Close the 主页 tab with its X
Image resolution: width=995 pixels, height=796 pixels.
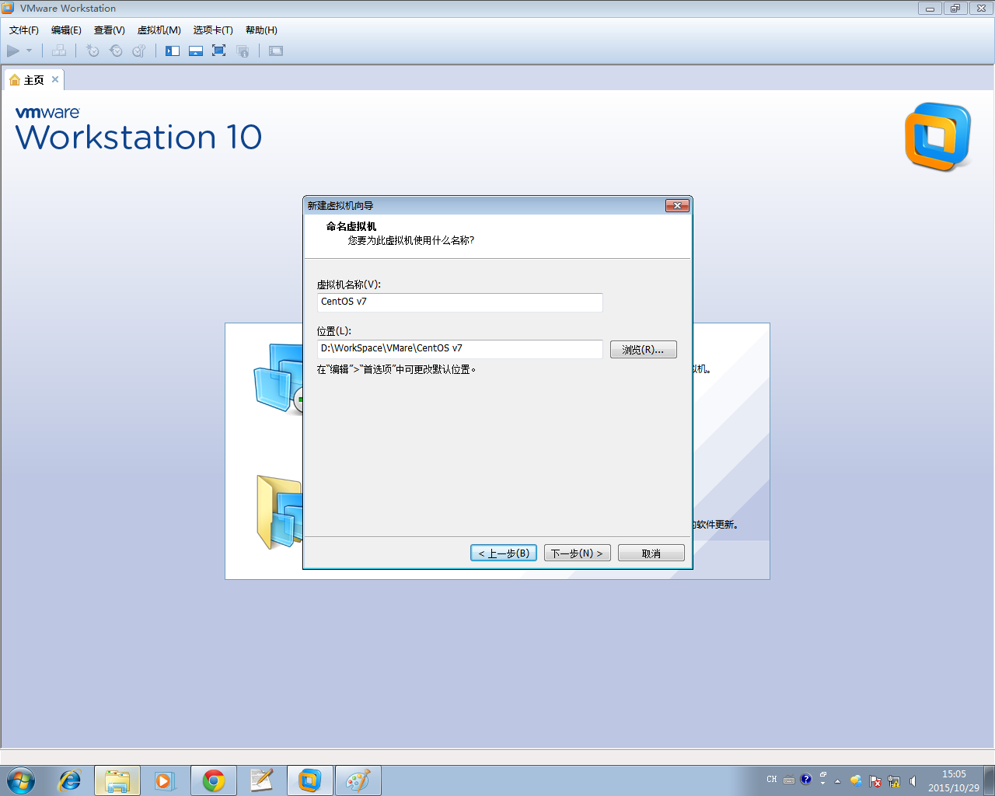(55, 79)
